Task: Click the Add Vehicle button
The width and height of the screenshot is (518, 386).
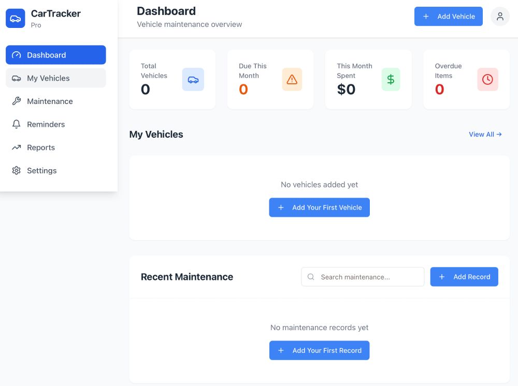Action: (448, 16)
